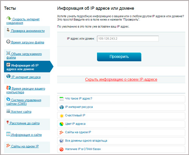Click the anonymity check person icon
189x155 pixels.
point(8,30)
